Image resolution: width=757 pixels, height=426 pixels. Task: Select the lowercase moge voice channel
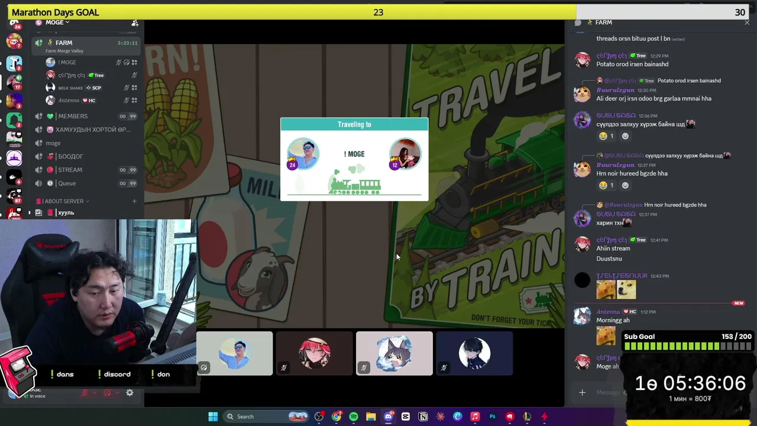tap(87, 143)
